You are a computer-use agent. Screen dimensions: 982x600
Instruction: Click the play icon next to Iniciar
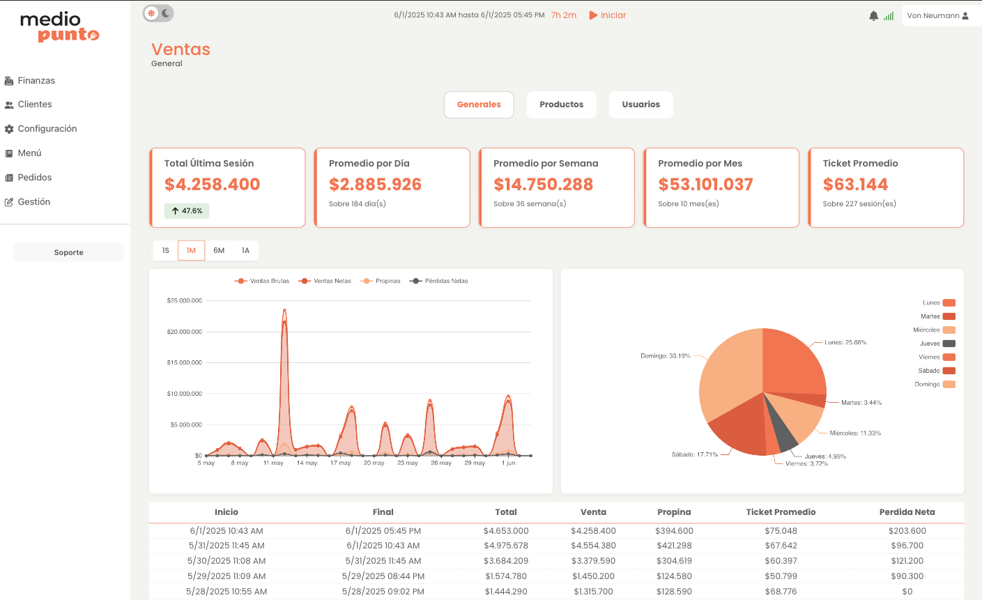click(593, 15)
